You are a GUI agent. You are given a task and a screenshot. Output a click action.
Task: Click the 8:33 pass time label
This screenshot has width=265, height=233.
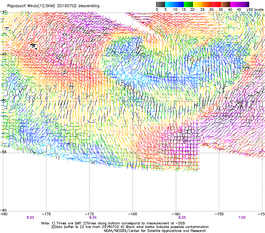30,218
